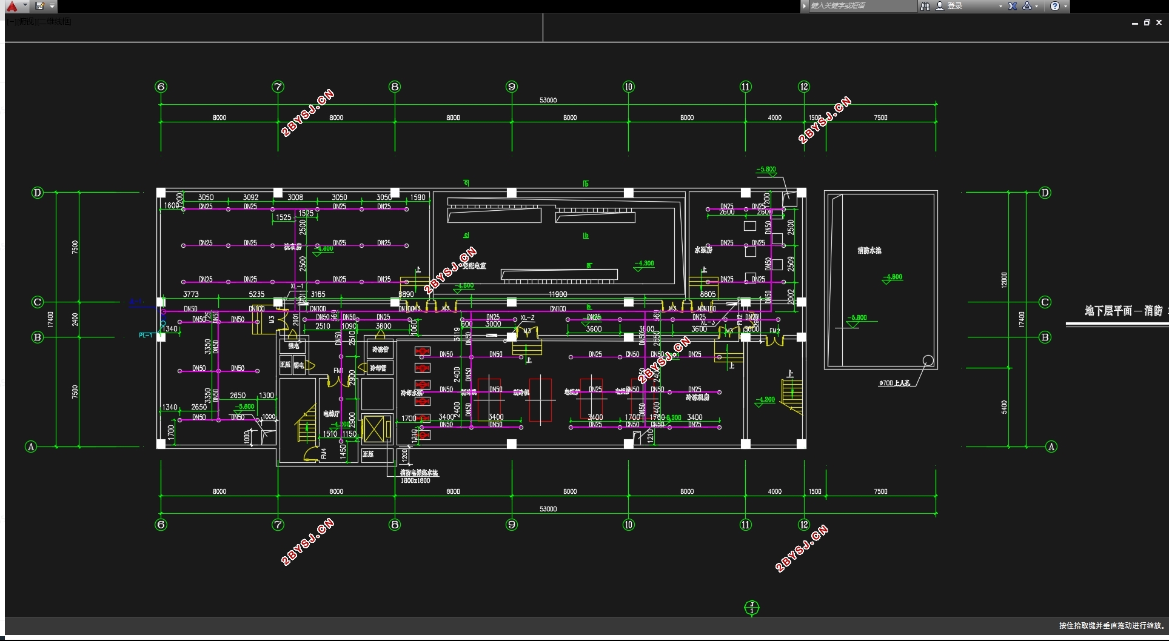The height and width of the screenshot is (641, 1169).
Task: Open the 二维线框 visual style menu
Action: (x=55, y=22)
